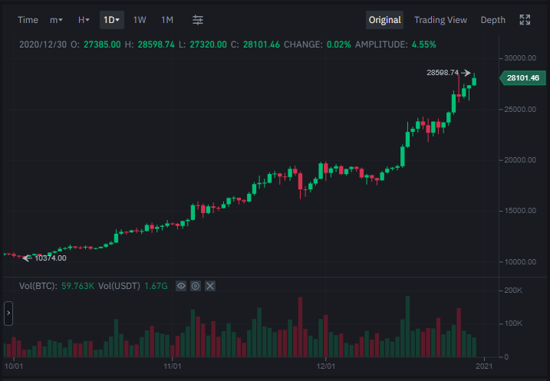Open the volume indicator settings icon
Screen dimensions: 550x381
196,286
